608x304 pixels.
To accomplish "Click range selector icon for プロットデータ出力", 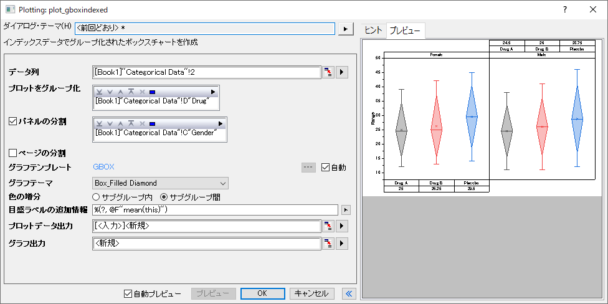I will pos(328,226).
